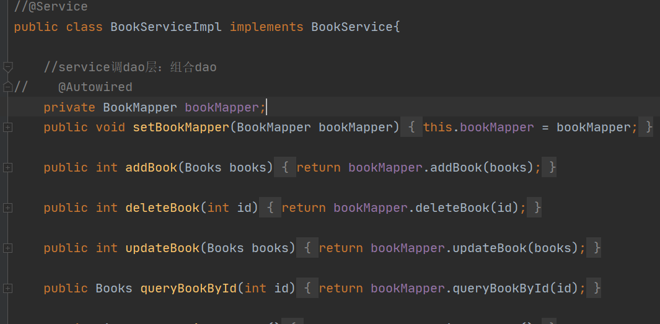Viewport: 660px width, 324px height.
Task: Click this.bookMapper in the setter body
Action: pyautogui.click(x=478, y=128)
